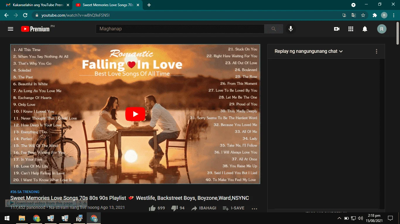Open the notifications bell
This screenshot has height=224, width=400.
[365, 29]
